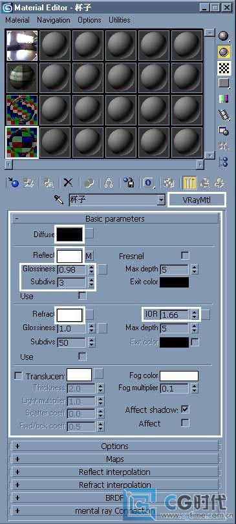This screenshot has height=524, width=236.
Task: Click the Diffuse map slot button
Action: (89, 234)
